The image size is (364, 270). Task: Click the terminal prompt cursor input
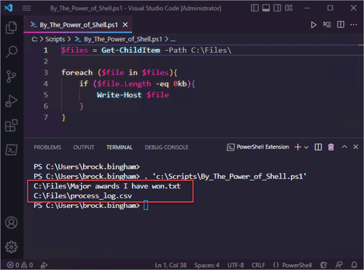pos(146,205)
